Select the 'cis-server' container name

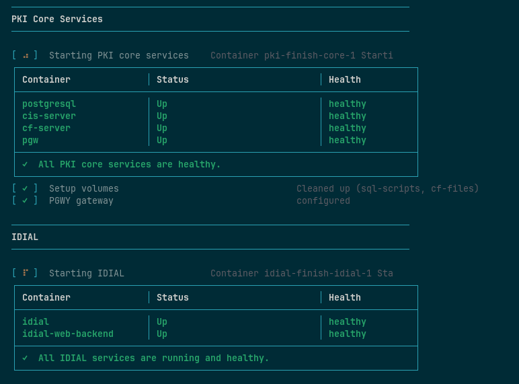(49, 116)
